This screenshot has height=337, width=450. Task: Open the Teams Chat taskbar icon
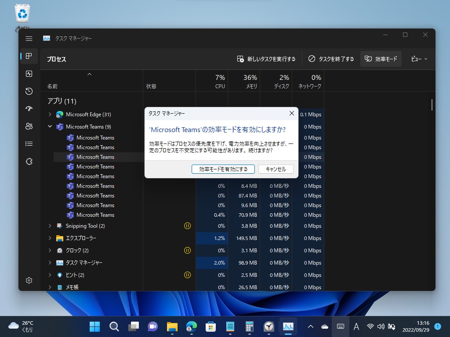pyautogui.click(x=152, y=326)
